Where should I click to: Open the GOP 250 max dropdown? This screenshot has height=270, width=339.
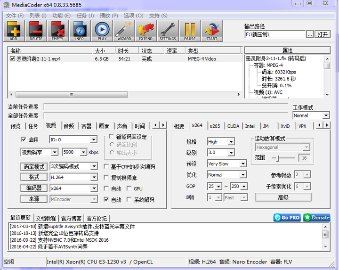[x=239, y=186]
